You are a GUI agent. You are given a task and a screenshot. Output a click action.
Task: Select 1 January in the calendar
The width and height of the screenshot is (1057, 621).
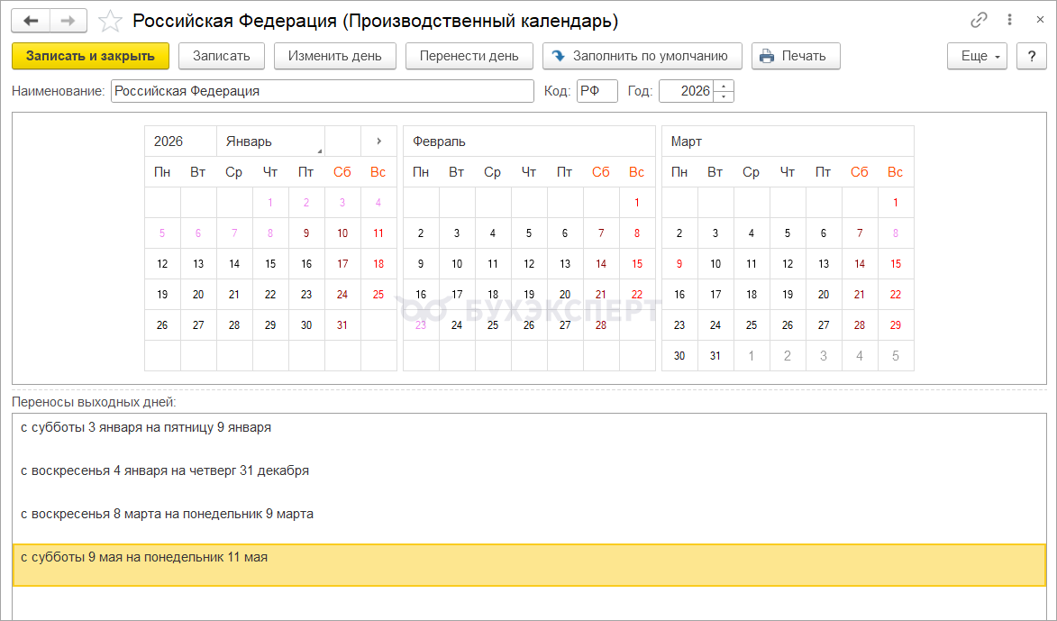pyautogui.click(x=270, y=202)
